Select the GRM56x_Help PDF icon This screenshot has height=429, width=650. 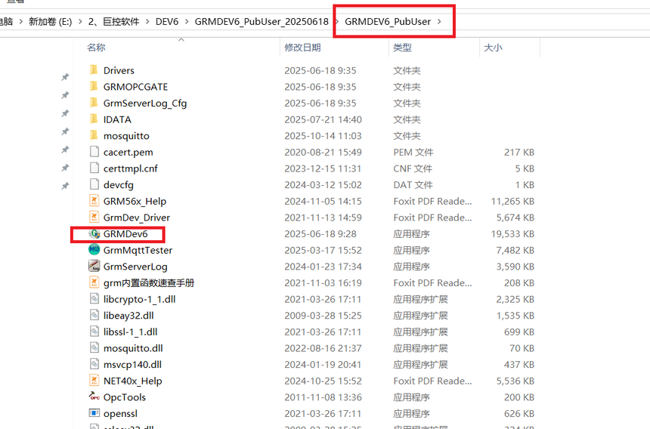click(94, 202)
